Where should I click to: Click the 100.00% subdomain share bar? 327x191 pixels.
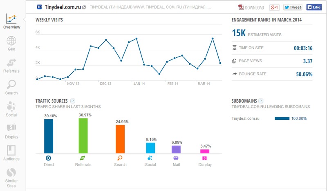click(x=282, y=119)
